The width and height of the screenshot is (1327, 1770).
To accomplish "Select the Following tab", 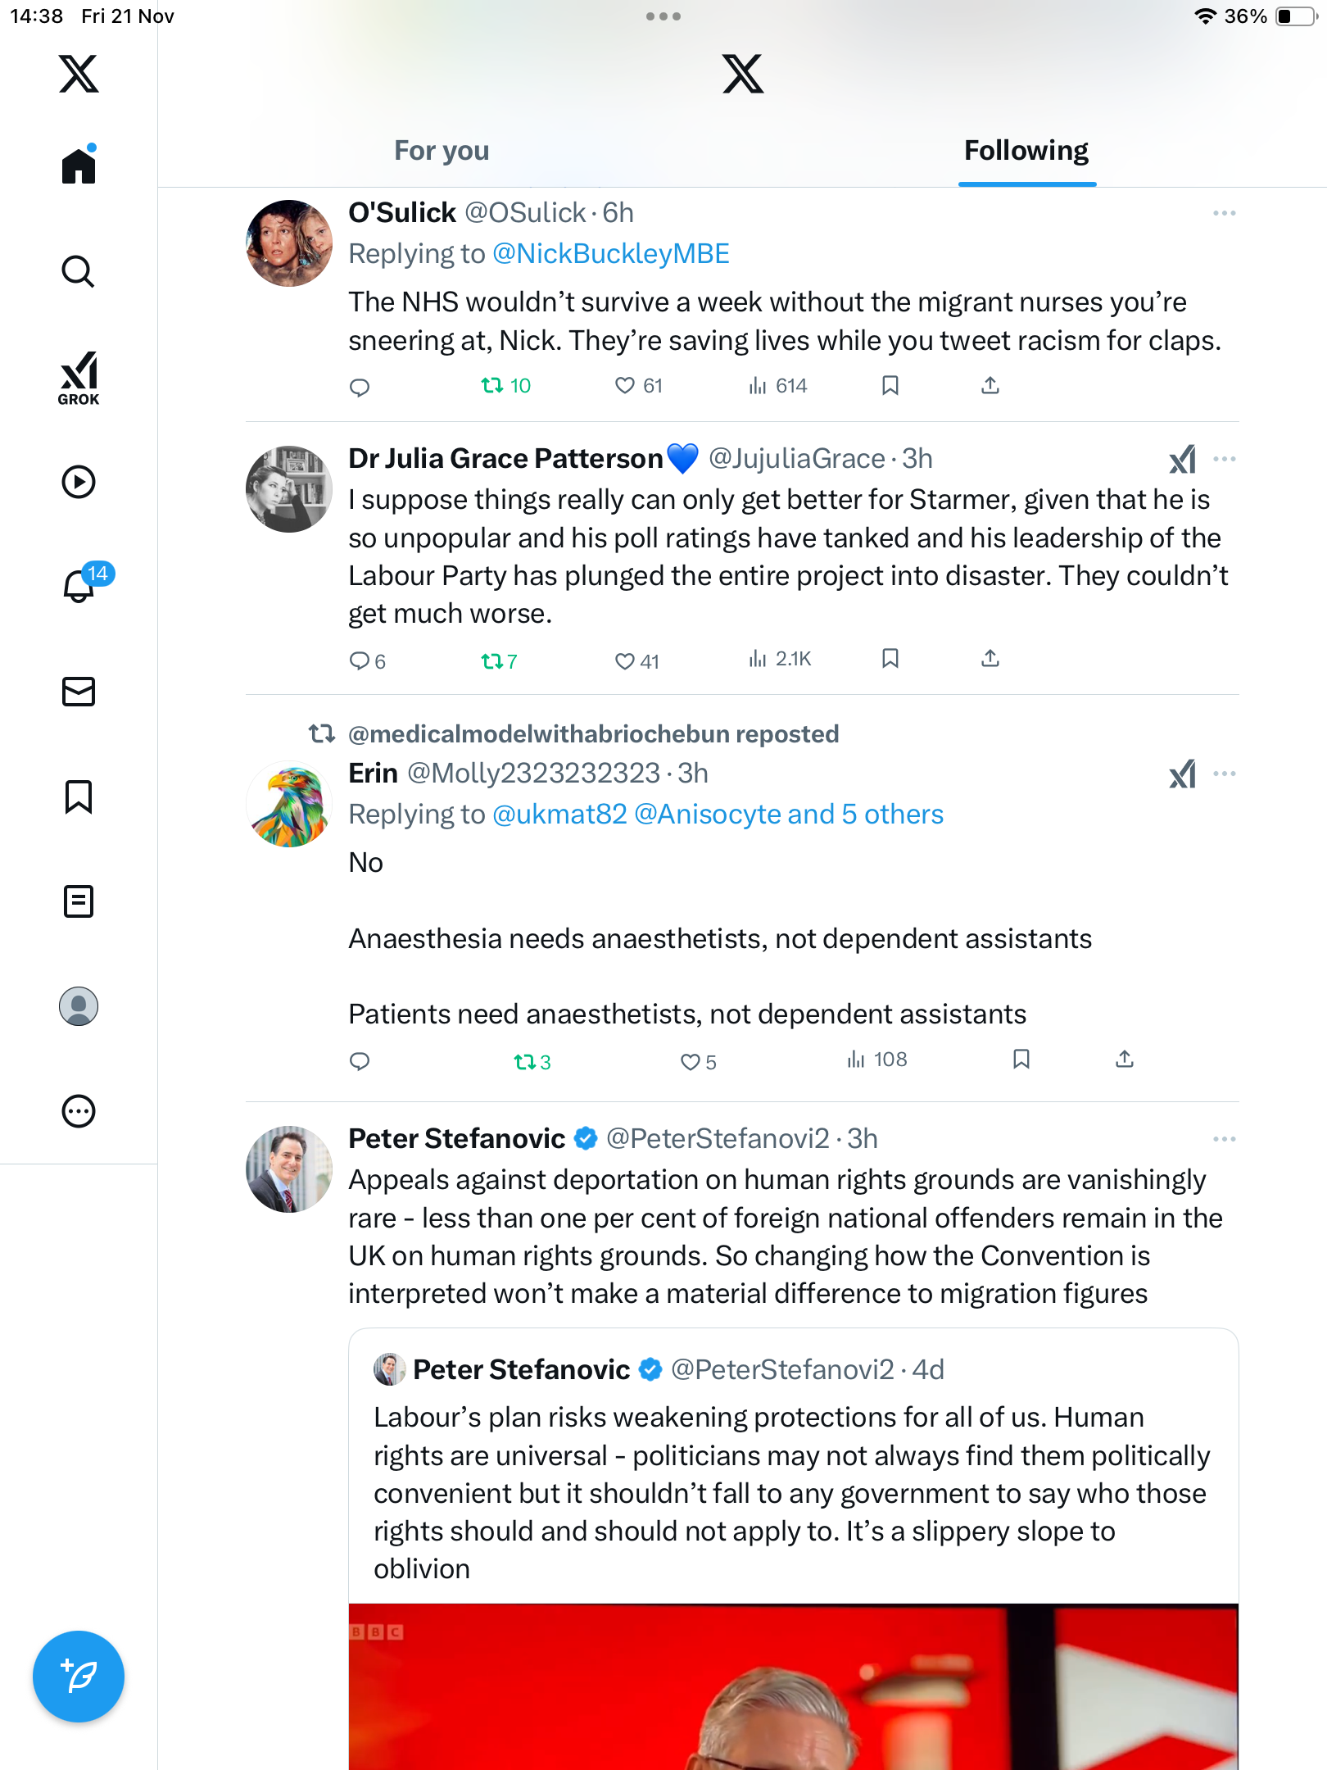I will pos(1026,151).
